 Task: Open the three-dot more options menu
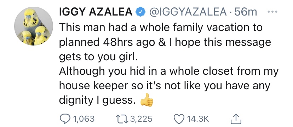point(272,12)
